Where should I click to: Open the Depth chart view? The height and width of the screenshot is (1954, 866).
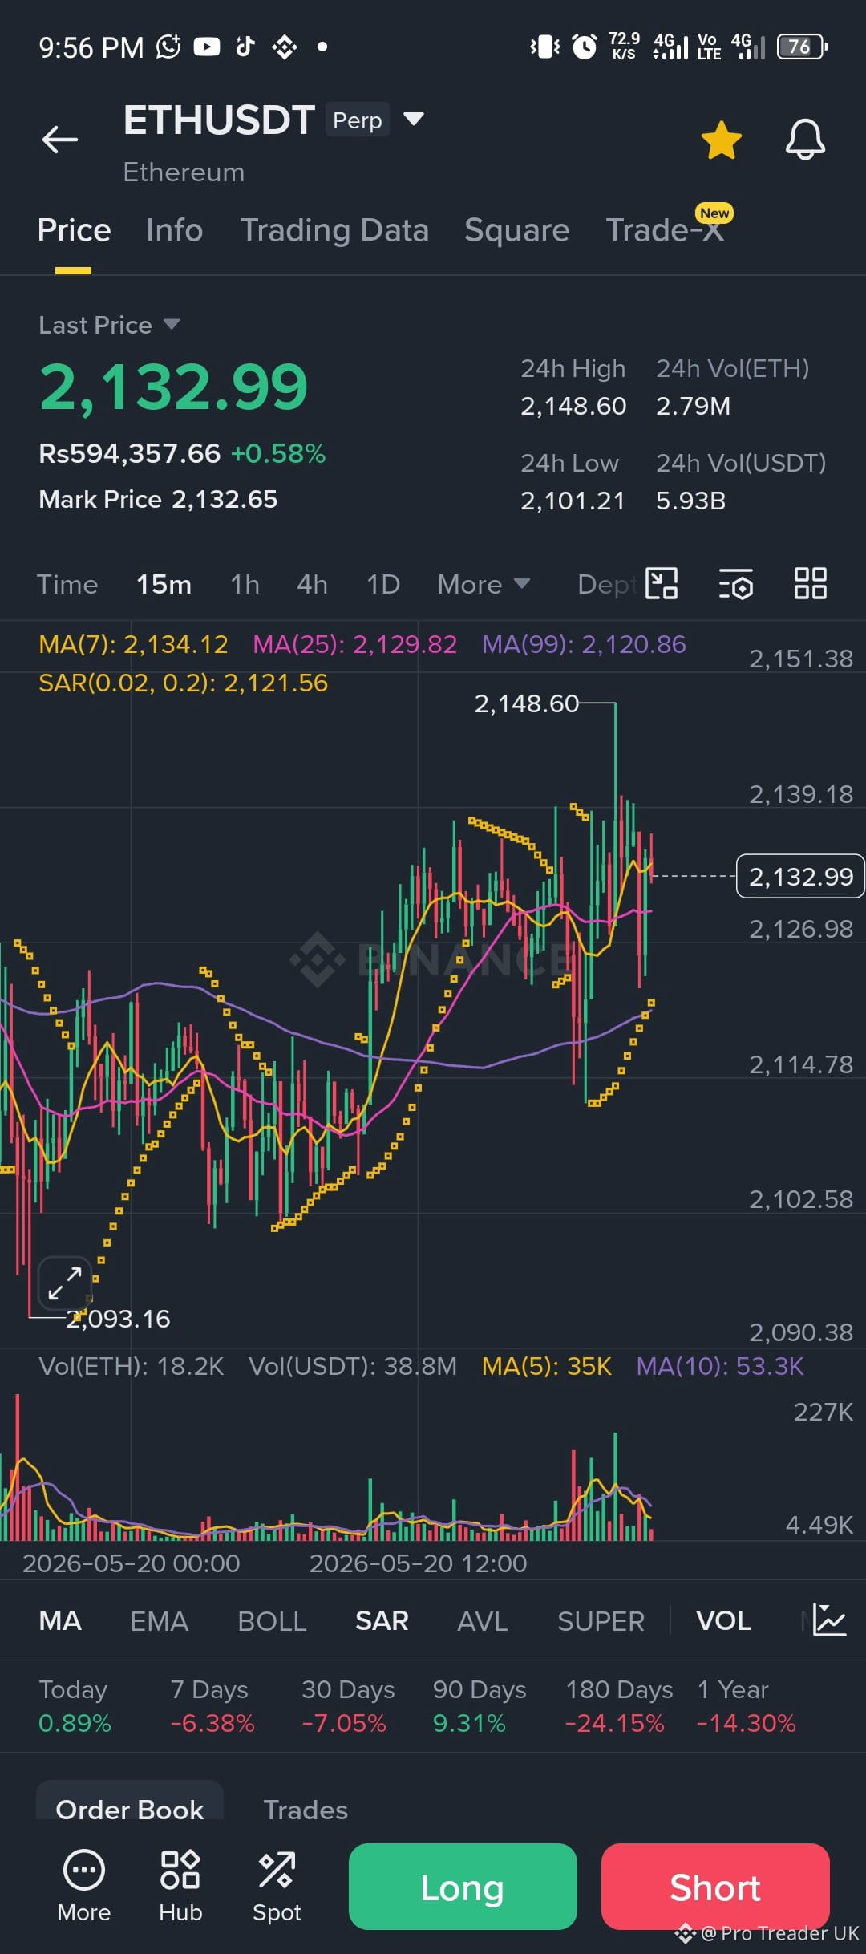click(608, 584)
